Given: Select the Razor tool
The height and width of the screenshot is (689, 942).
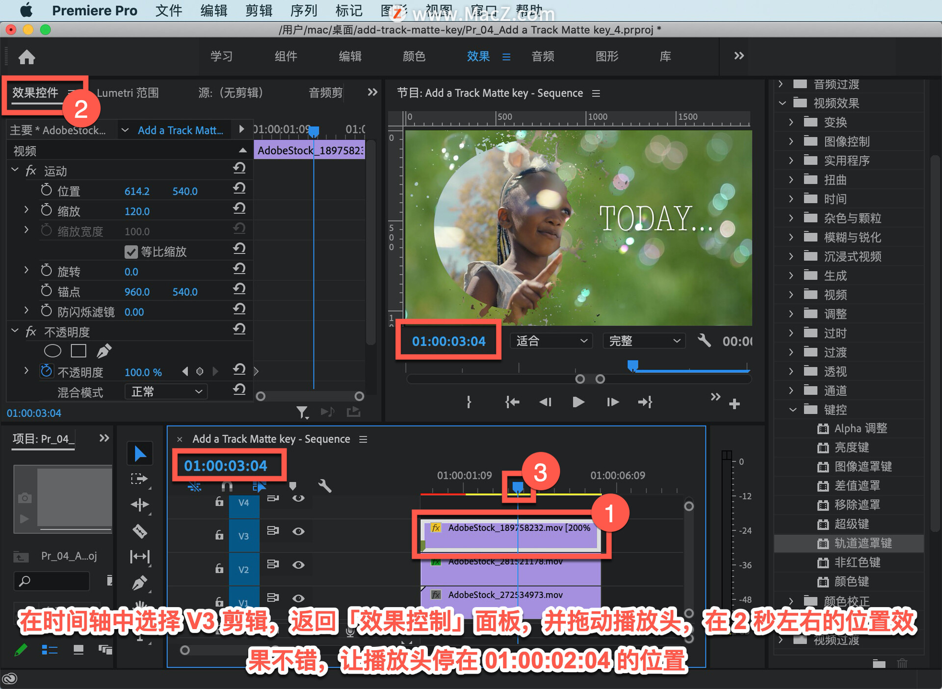Looking at the screenshot, I should 140,531.
